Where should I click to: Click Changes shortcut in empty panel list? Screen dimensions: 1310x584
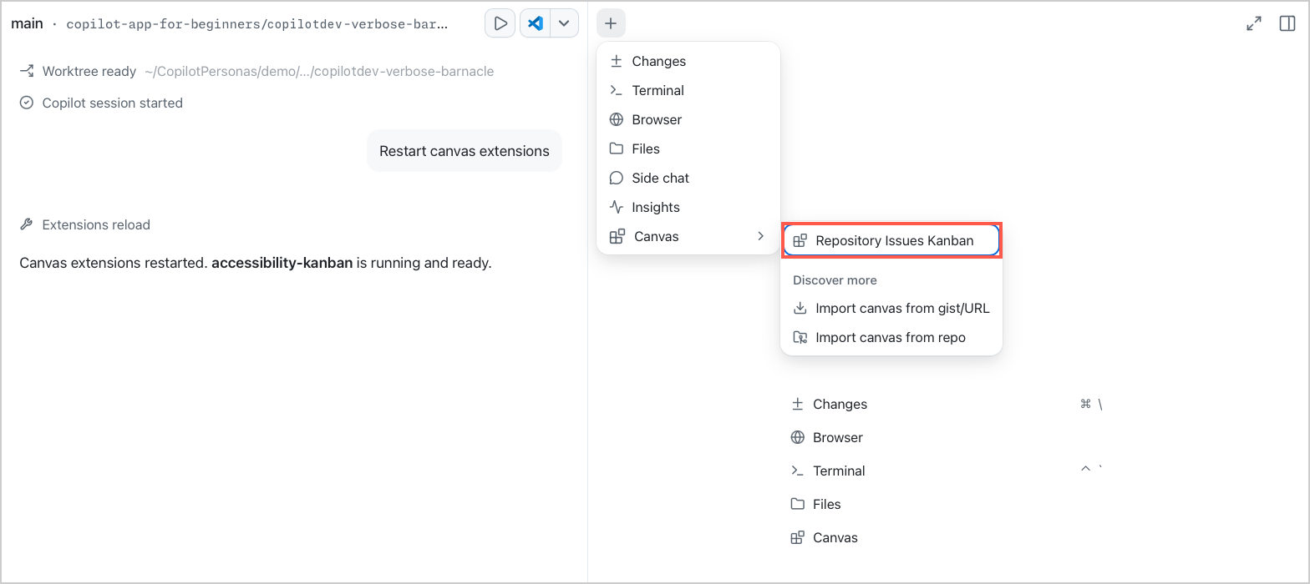pos(947,404)
